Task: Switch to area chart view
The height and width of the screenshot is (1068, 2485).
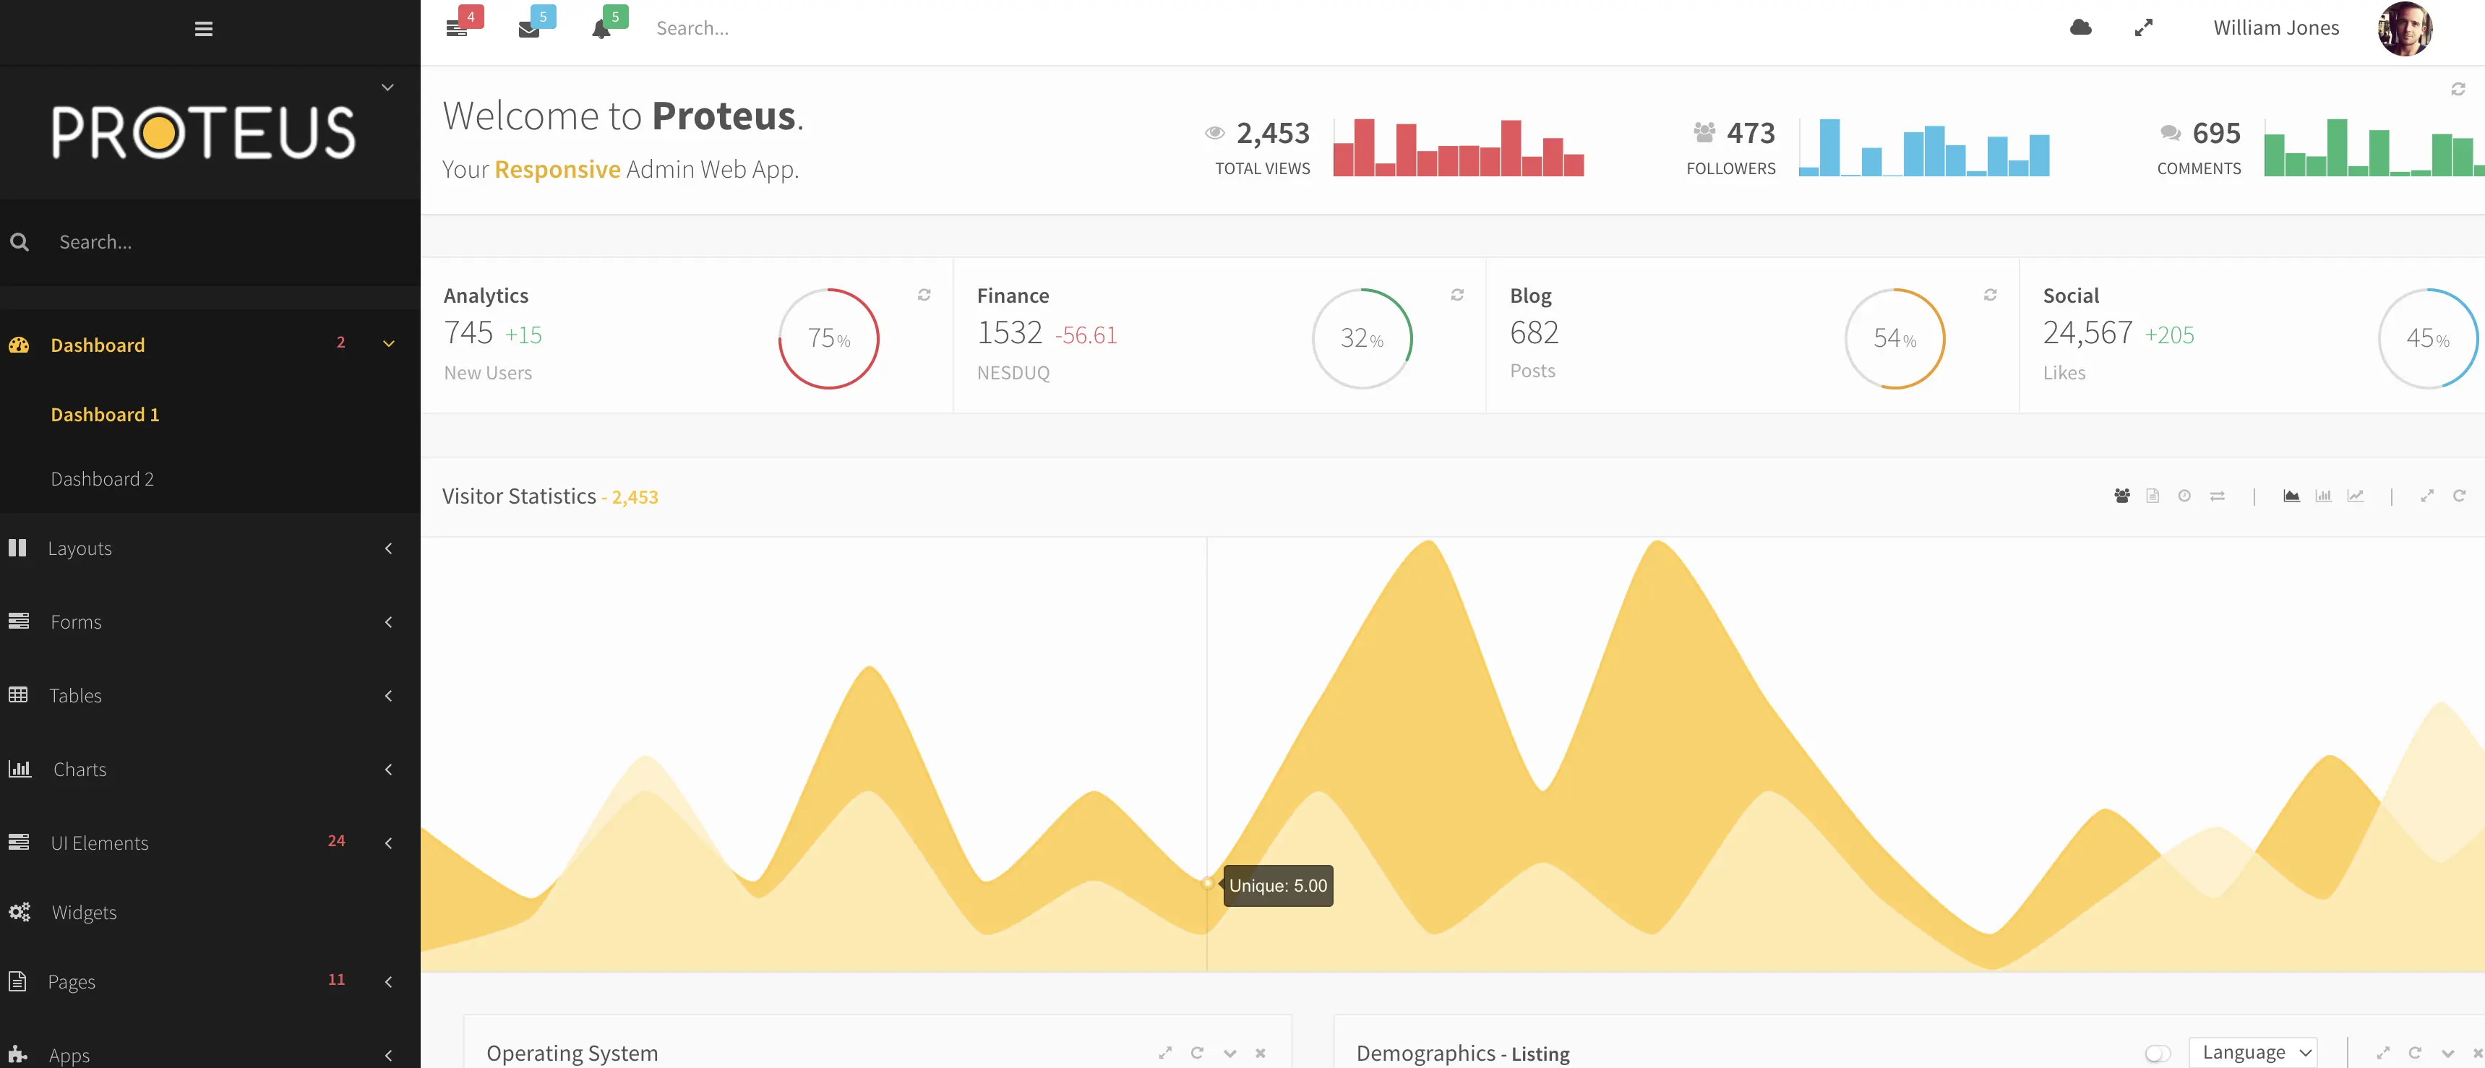Action: tap(2291, 496)
